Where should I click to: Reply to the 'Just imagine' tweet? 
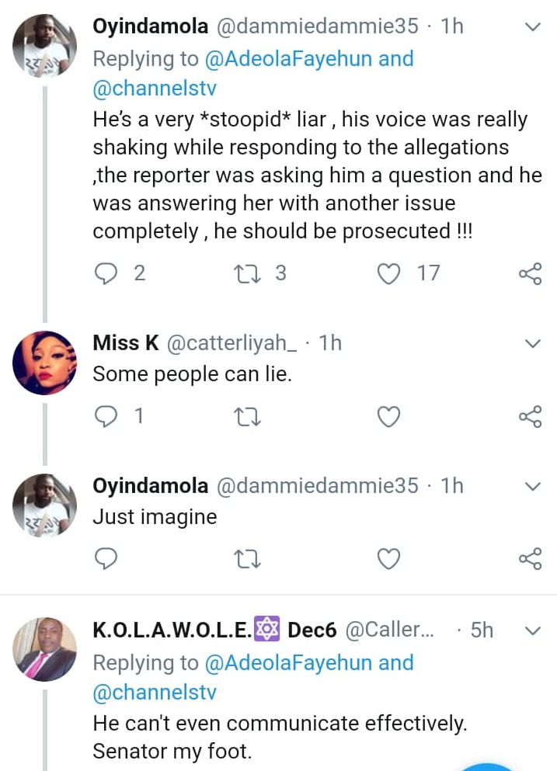tap(105, 558)
